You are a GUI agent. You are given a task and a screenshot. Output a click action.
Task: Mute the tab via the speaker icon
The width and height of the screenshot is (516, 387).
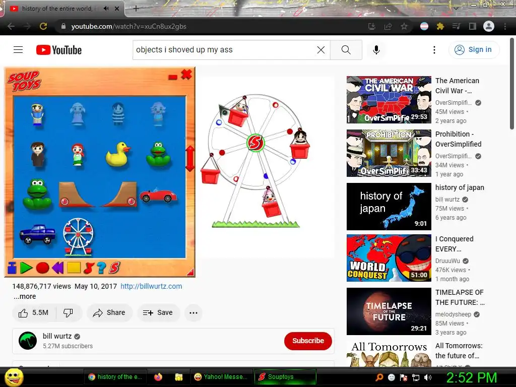[x=106, y=9]
